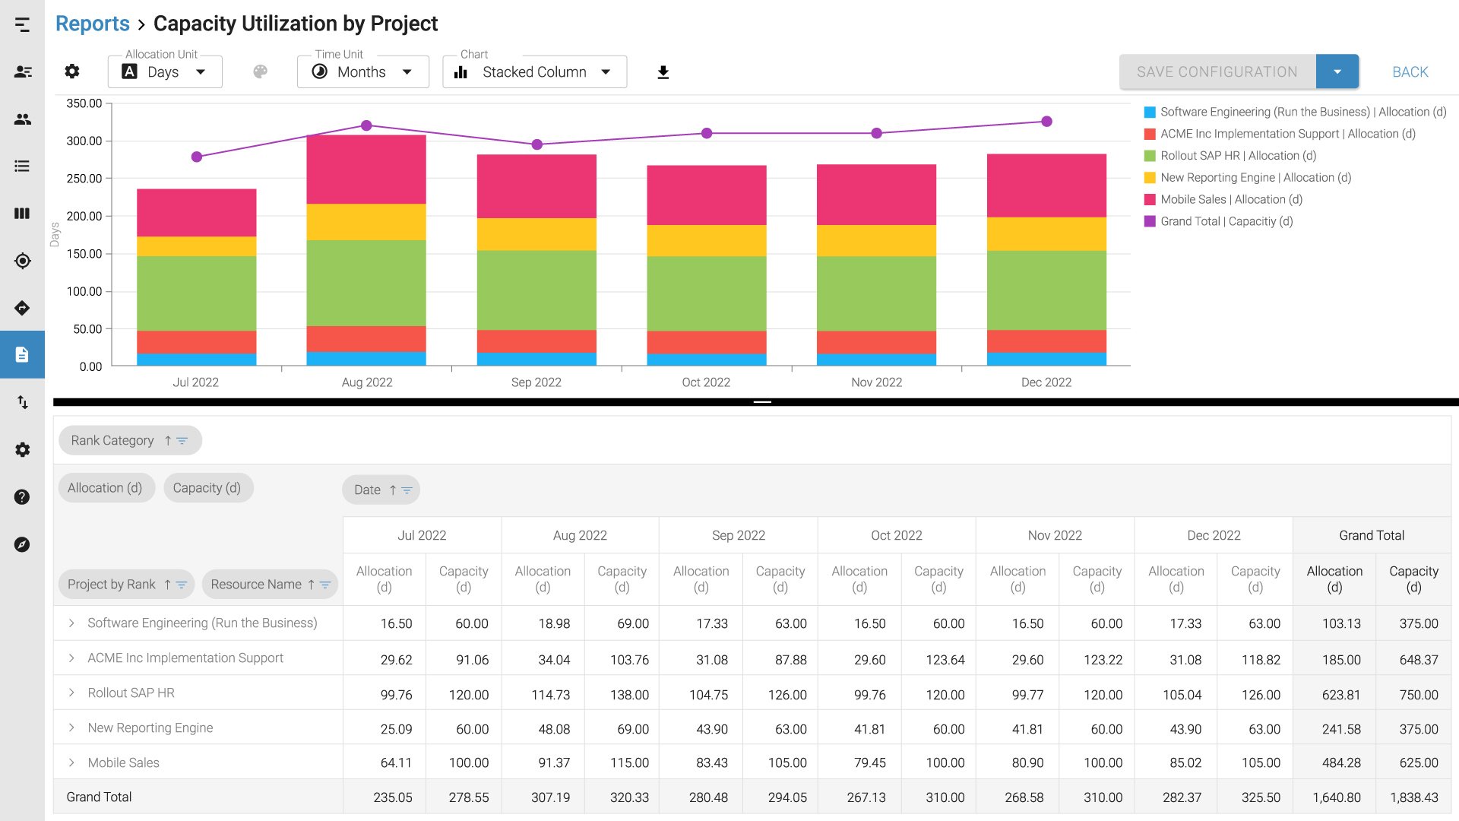1459x821 pixels.
Task: Click the compass explore icon at sidebar bottom
Action: pos(23,544)
